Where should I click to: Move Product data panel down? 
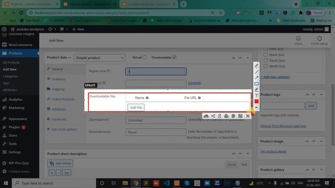click(240, 58)
